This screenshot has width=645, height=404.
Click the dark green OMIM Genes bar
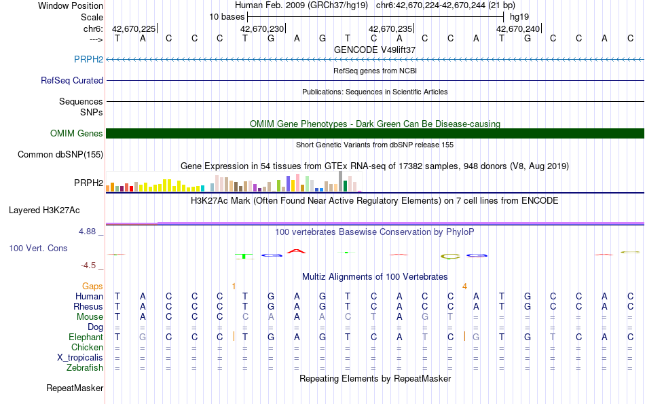pos(375,133)
